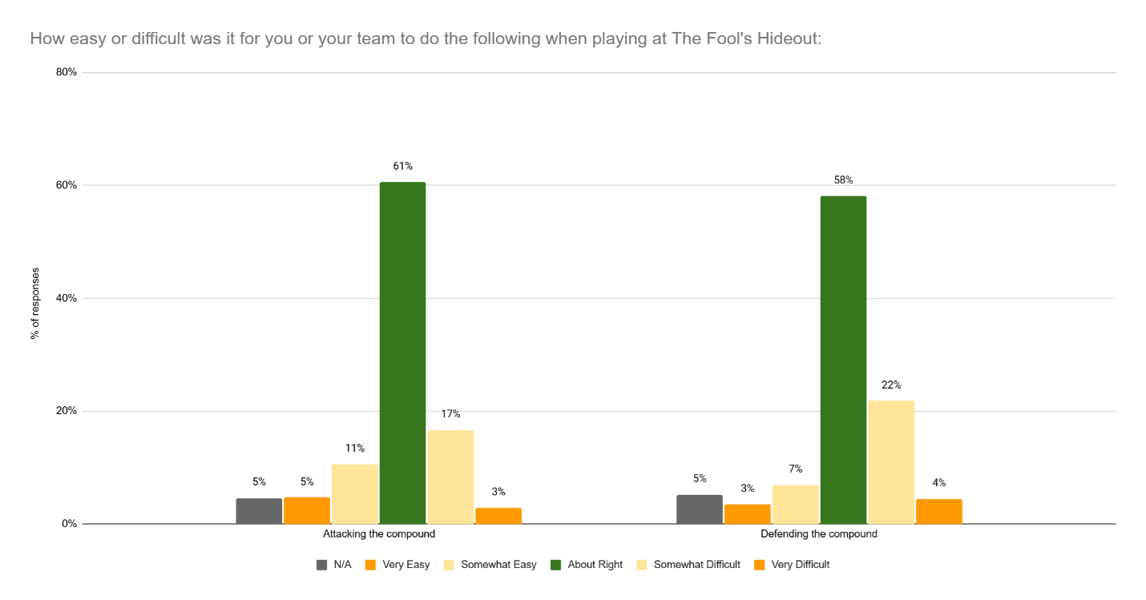Click the "Attacking the compound" axis label
Screen dimensions: 1146x600
click(379, 534)
